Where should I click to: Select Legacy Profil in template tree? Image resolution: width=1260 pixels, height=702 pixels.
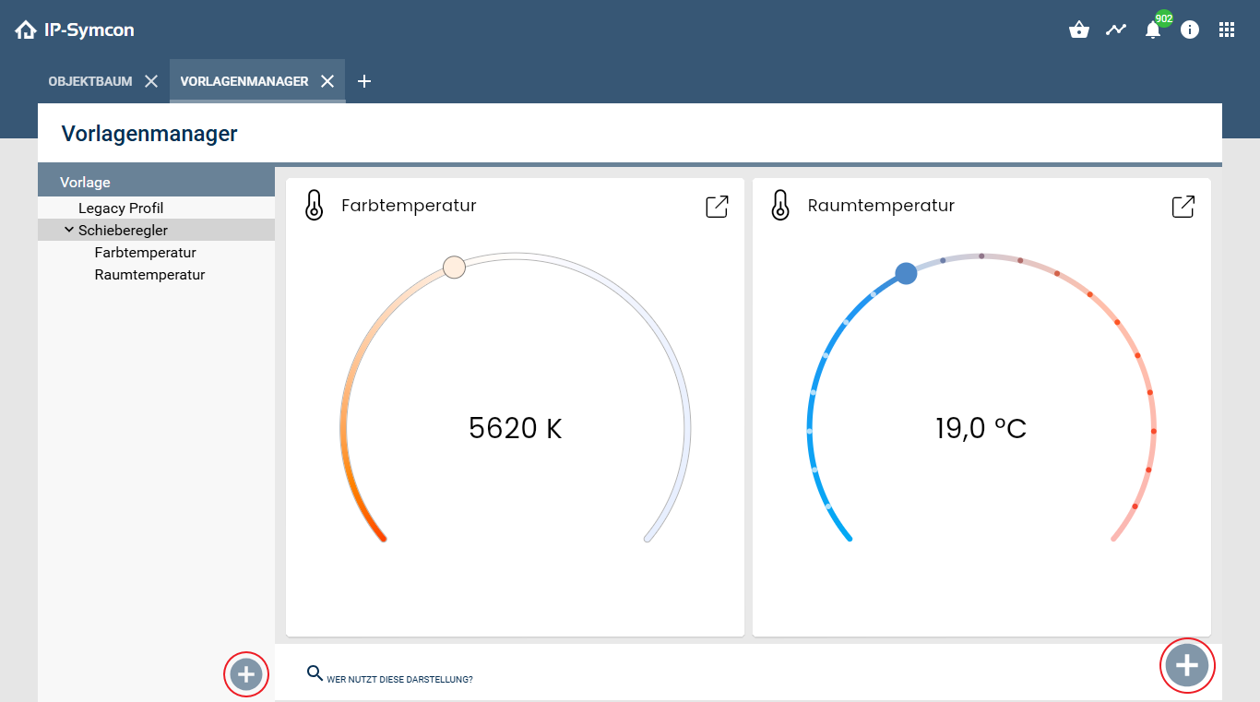[121, 208]
